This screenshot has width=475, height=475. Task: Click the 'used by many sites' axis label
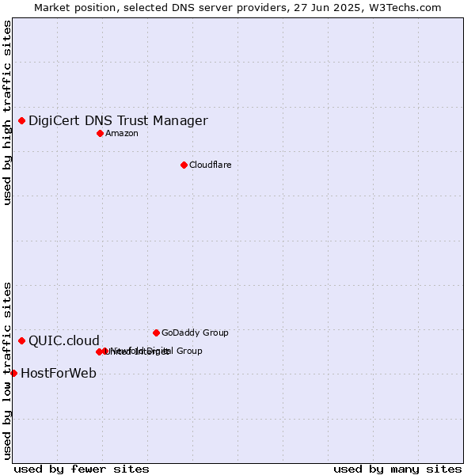(397, 469)
